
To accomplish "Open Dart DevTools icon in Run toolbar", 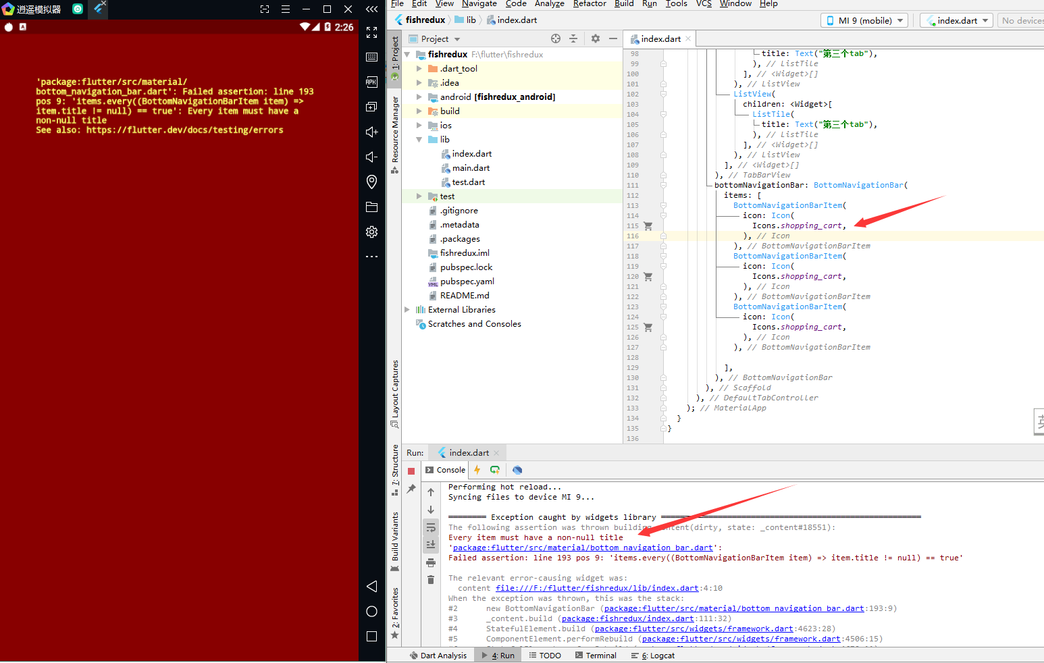I will (517, 470).
